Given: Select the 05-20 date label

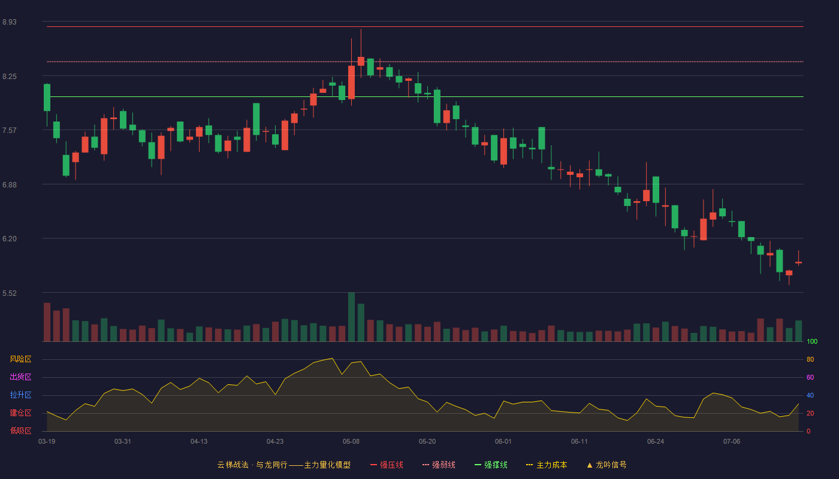Looking at the screenshot, I should 427,441.
